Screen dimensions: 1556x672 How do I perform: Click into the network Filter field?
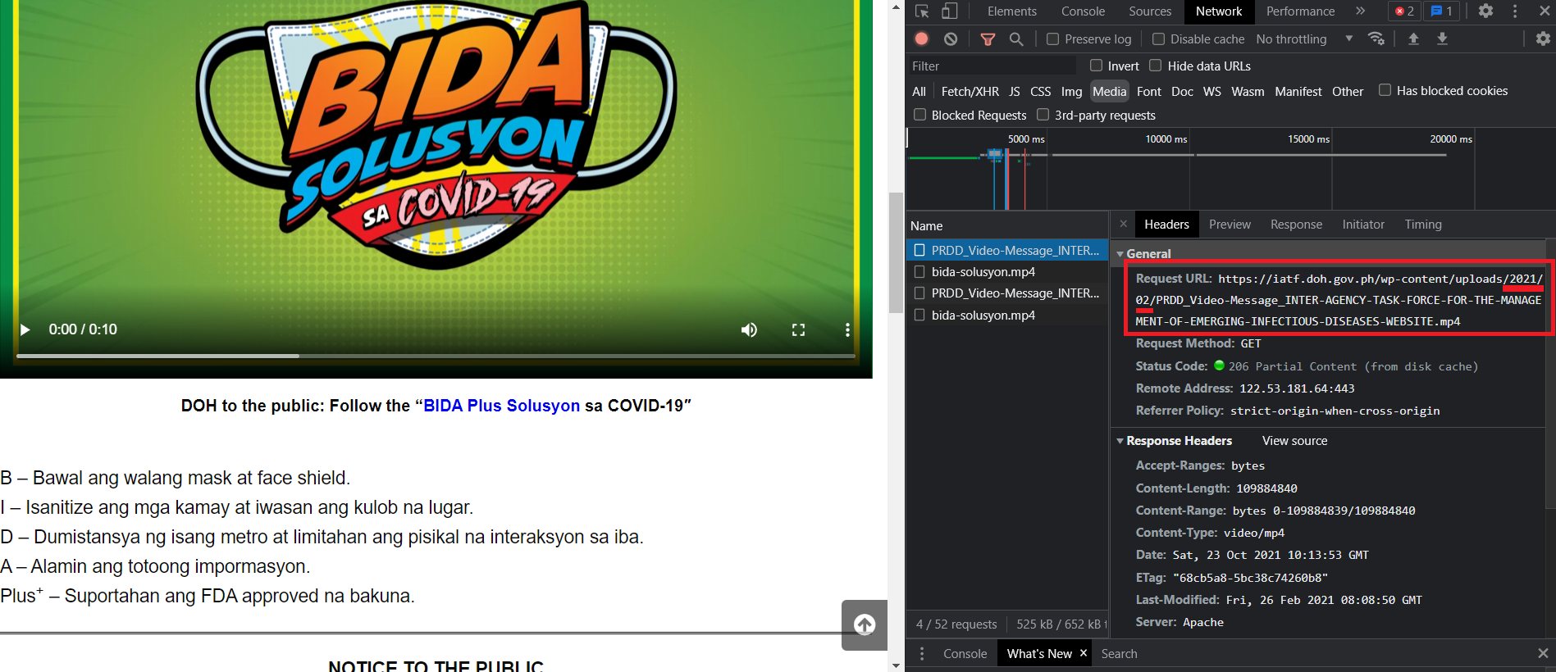[991, 66]
